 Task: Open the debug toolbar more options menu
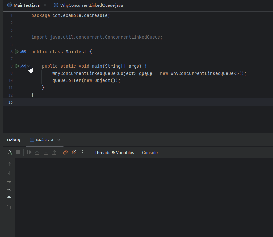click(82, 153)
